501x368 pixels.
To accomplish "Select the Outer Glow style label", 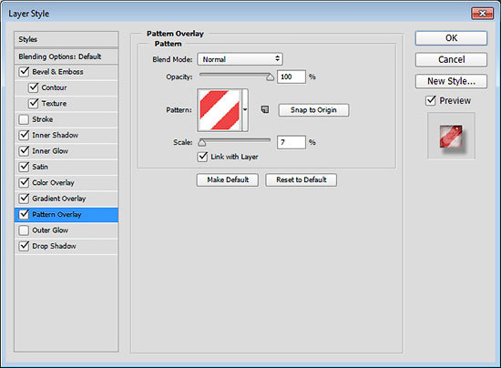I will pos(50,230).
